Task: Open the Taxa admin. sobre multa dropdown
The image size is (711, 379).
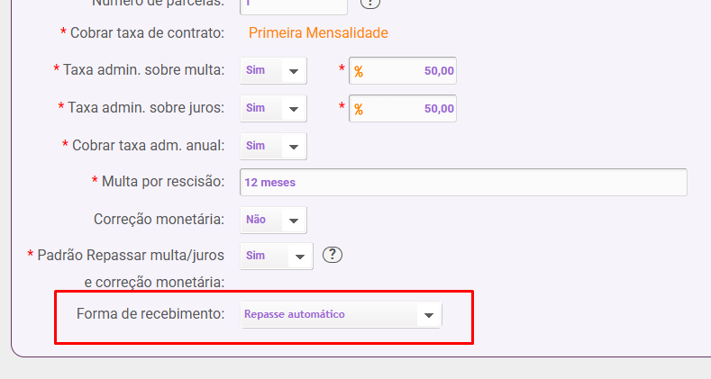Action: click(x=274, y=71)
